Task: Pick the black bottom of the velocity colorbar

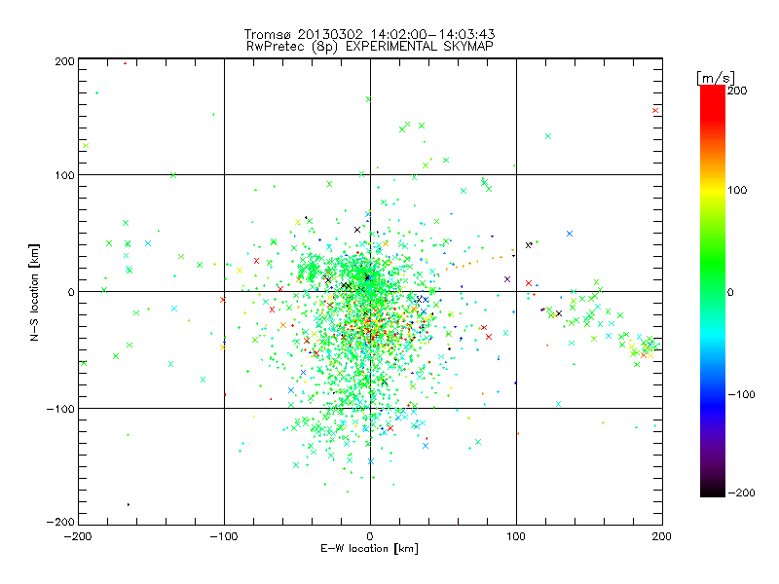Action: click(x=713, y=490)
